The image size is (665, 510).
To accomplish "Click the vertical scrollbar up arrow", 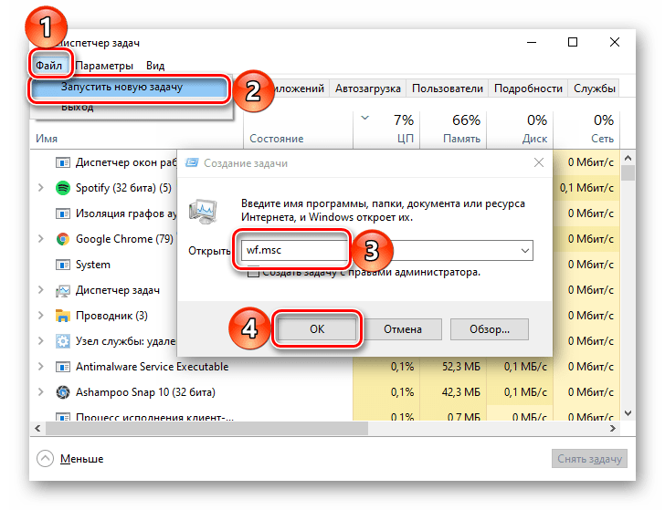I will click(x=628, y=158).
